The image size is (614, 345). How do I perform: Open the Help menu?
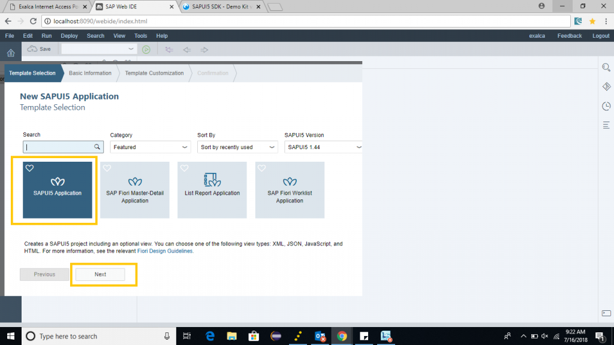click(162, 35)
